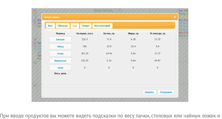Click the breakfast carbs value 31.35
Screen dimensions: 222x119
click(x=157, y=39)
